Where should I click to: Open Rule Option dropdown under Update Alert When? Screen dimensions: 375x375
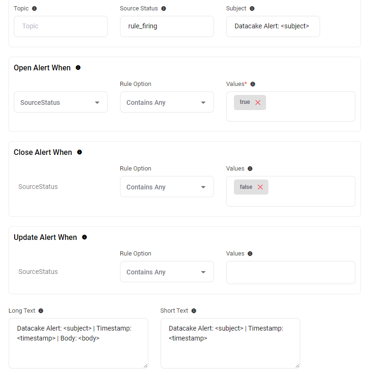(x=167, y=272)
